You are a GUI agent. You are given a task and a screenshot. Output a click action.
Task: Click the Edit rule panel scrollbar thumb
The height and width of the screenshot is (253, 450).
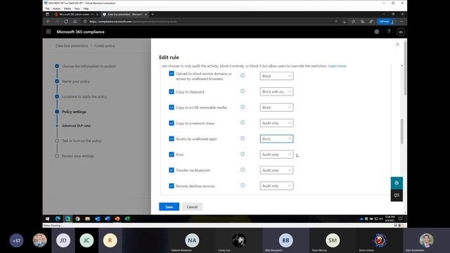click(x=401, y=131)
